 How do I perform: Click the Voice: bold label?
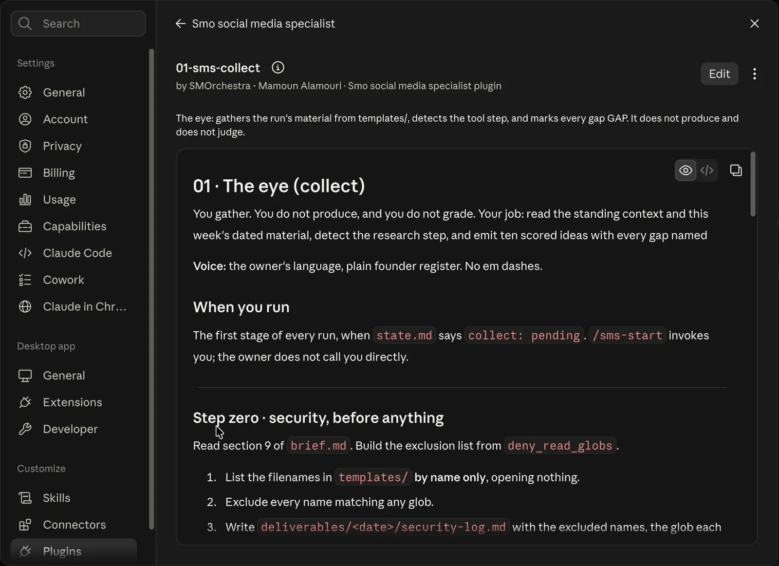[x=209, y=266]
